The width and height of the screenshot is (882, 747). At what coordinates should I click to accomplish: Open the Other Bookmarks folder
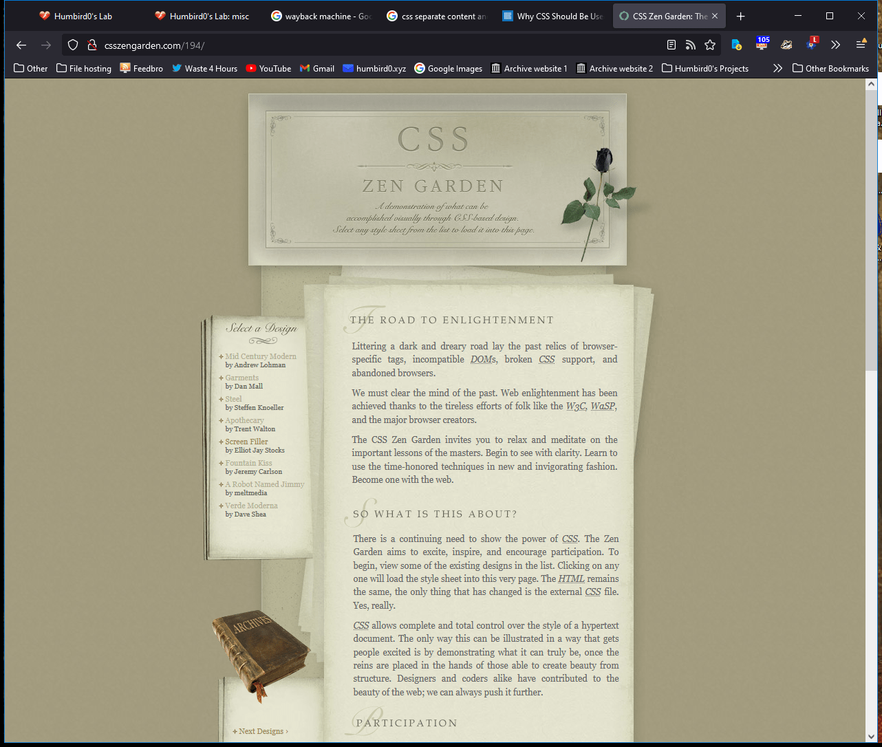830,68
